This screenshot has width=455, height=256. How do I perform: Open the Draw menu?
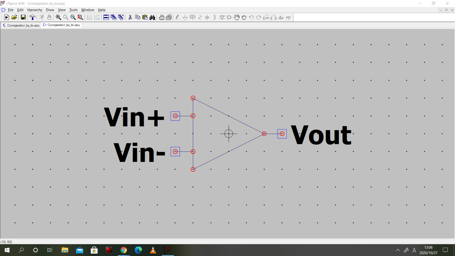[x=50, y=10]
